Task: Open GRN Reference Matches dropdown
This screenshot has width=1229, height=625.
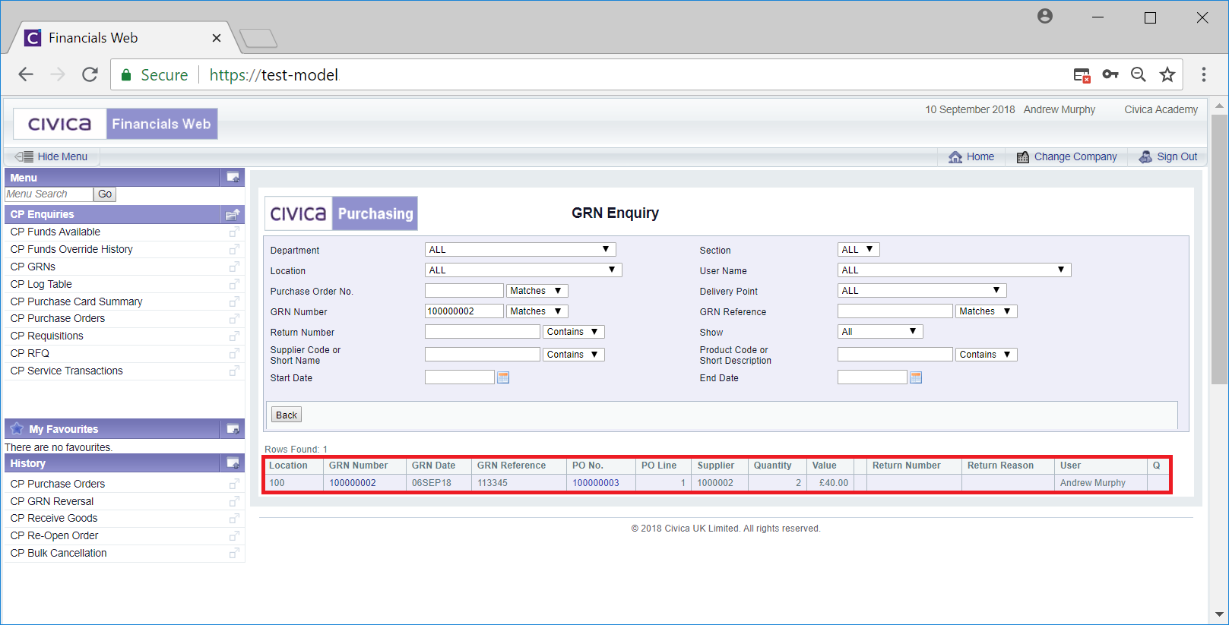Action: click(986, 311)
